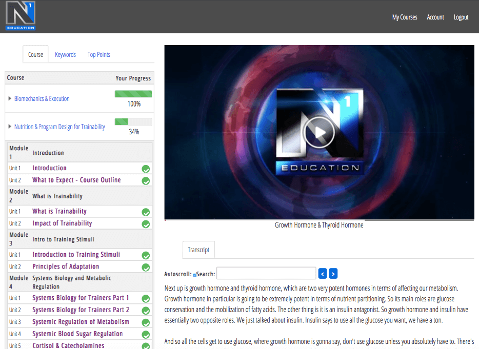Click the Logout link
The height and width of the screenshot is (349, 479).
(x=461, y=17)
